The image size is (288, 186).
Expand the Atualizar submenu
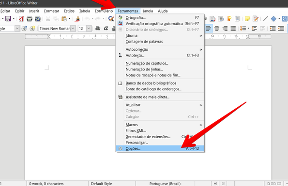(x=160, y=105)
